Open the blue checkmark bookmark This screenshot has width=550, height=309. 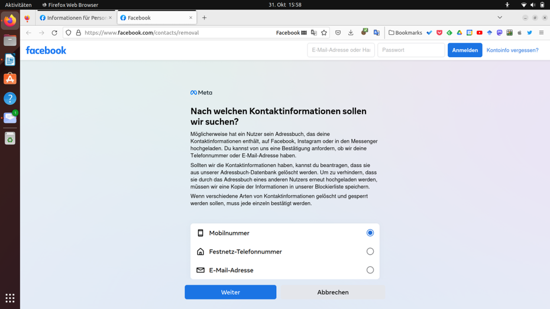[x=429, y=32]
